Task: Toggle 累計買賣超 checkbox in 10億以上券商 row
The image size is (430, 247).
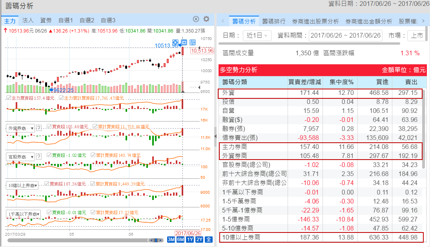Action: pyautogui.click(x=93, y=183)
